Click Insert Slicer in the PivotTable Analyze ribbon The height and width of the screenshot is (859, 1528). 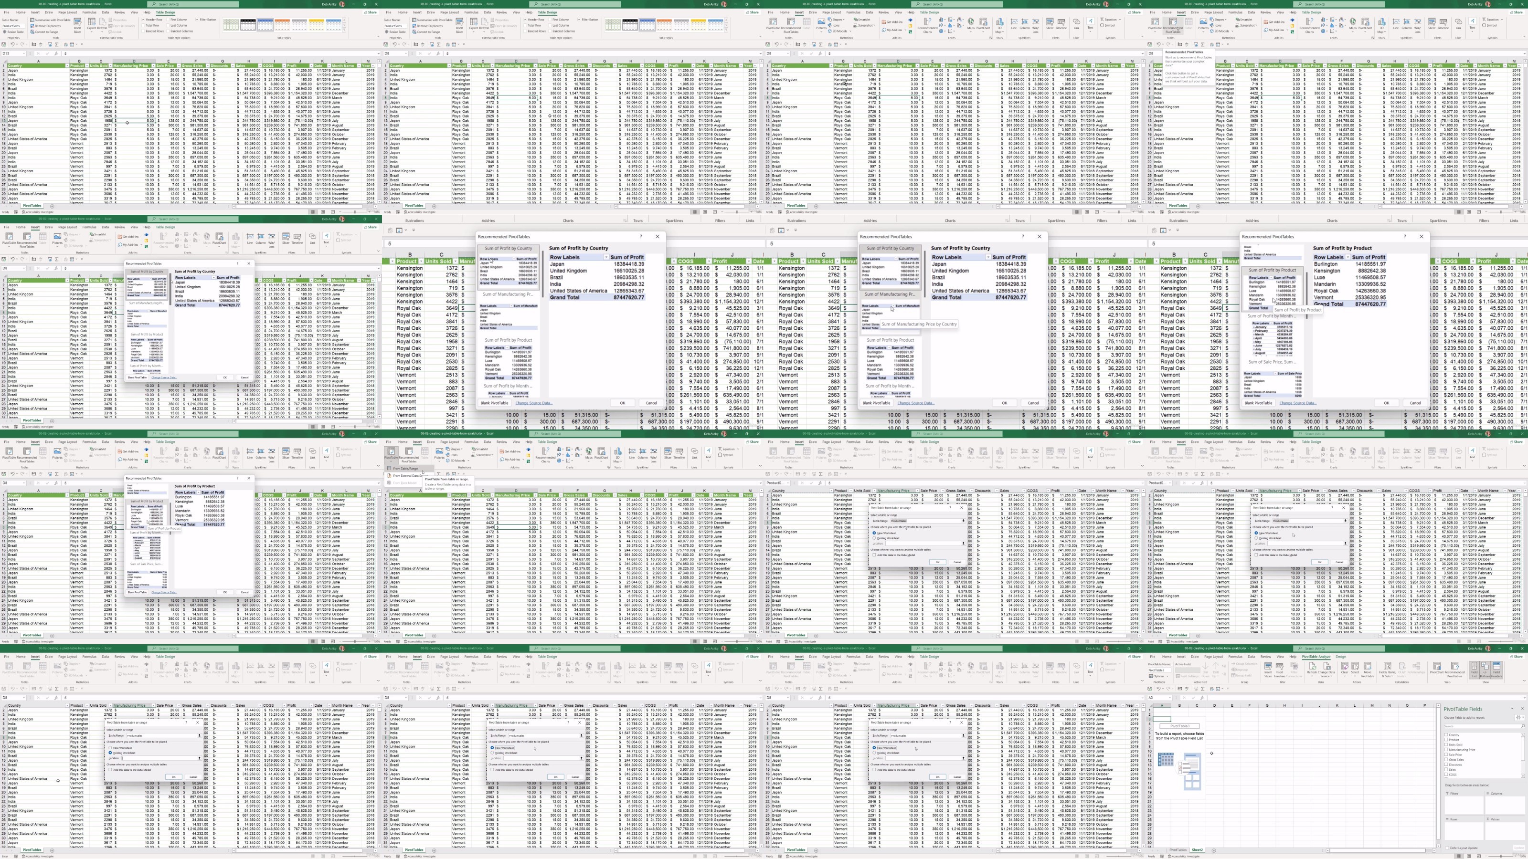1268,670
